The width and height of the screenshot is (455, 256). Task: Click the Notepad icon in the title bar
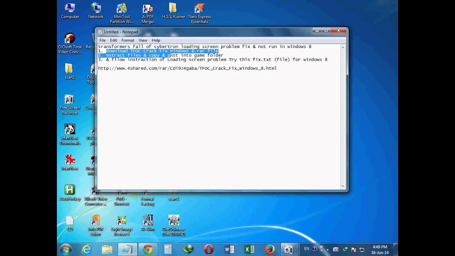tap(100, 32)
